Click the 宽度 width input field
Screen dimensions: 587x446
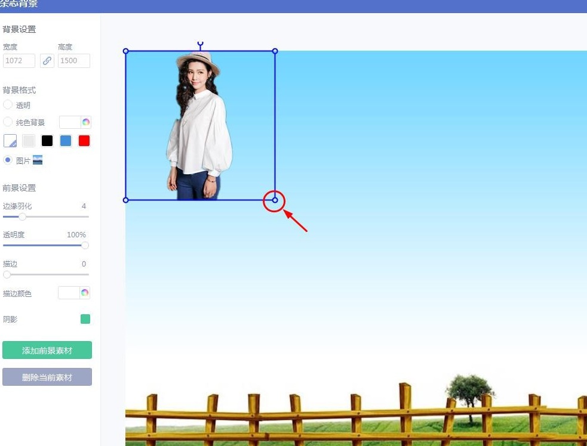pos(19,61)
